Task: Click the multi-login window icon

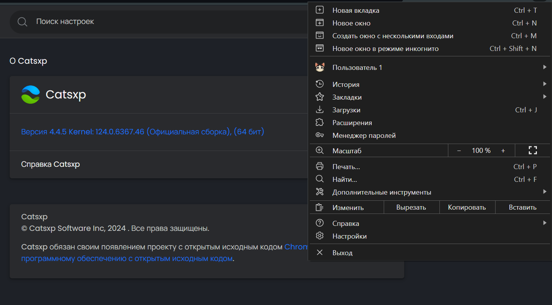Action: pyautogui.click(x=320, y=36)
